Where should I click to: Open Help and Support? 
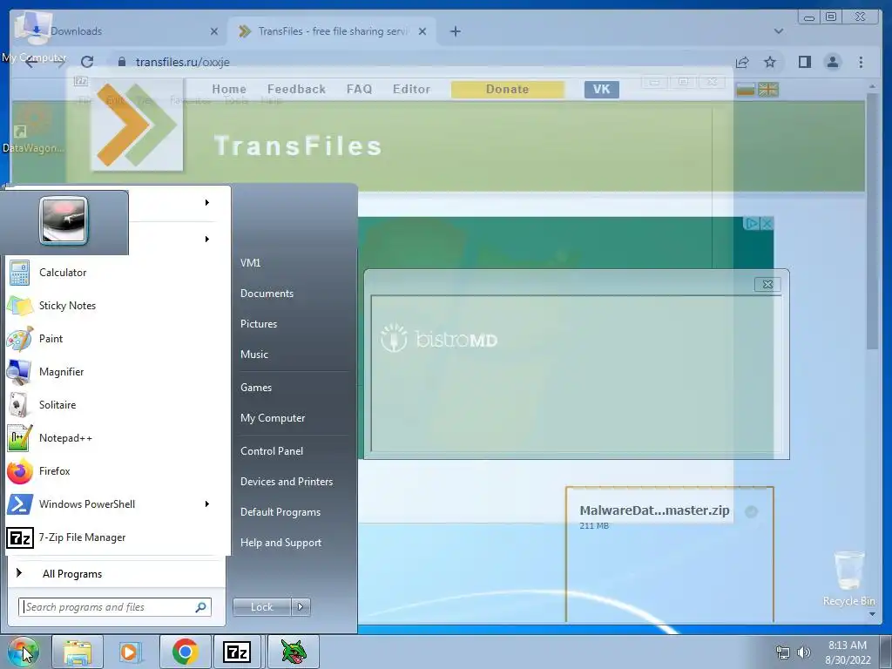280,543
